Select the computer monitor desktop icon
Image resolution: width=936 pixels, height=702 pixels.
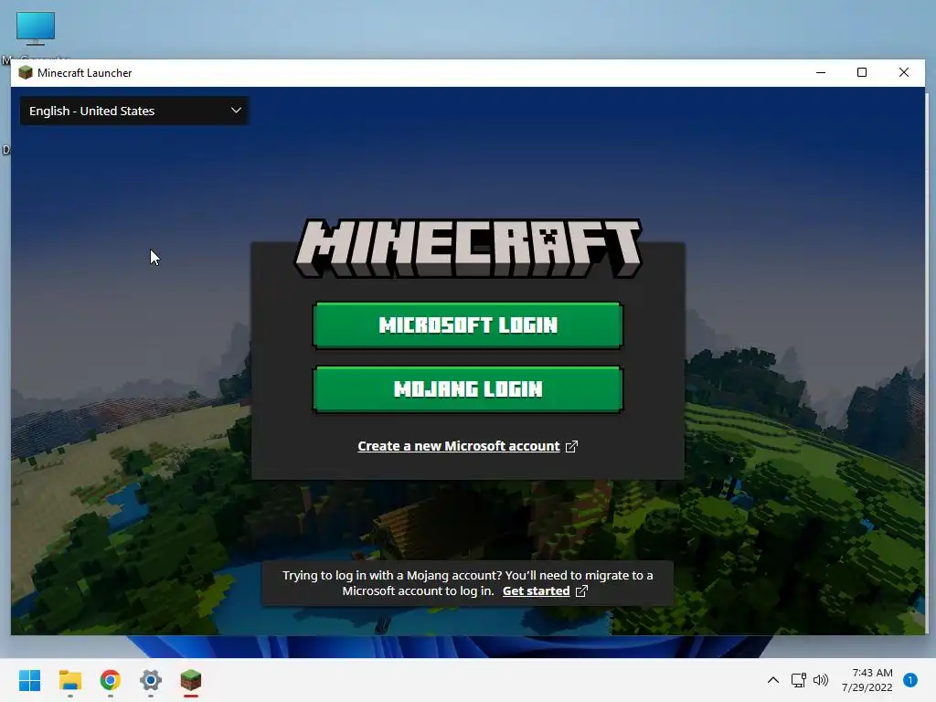coord(36,28)
